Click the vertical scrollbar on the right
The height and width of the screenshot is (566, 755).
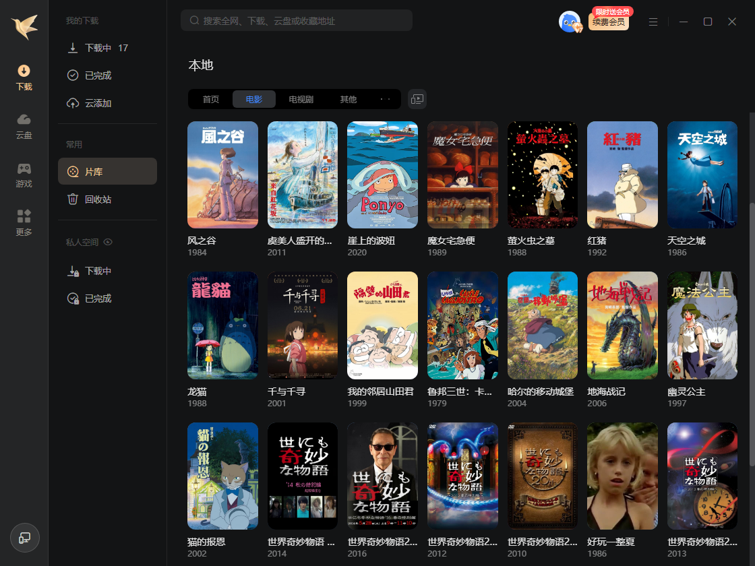(x=752, y=334)
